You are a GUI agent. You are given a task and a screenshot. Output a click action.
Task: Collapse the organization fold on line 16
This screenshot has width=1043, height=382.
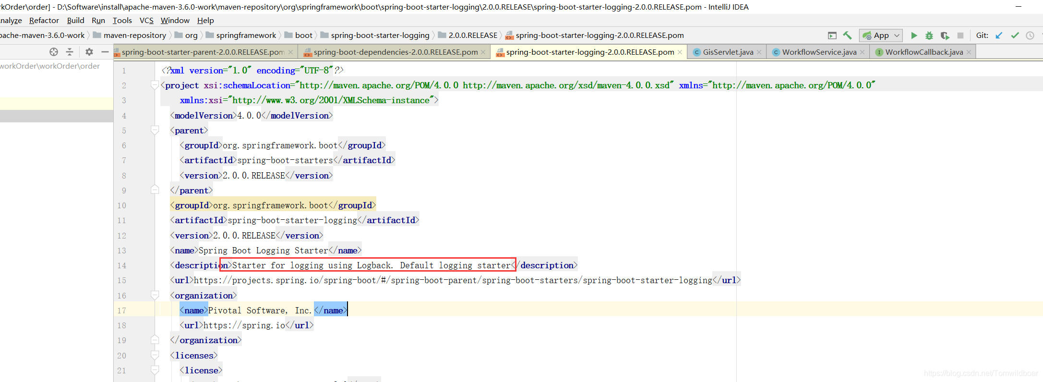click(x=155, y=295)
